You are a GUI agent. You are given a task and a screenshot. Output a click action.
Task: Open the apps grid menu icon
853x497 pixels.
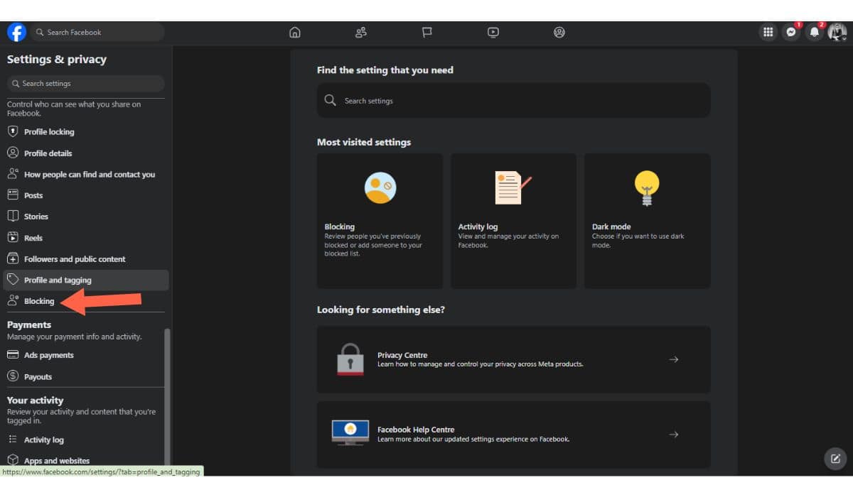[x=768, y=32]
